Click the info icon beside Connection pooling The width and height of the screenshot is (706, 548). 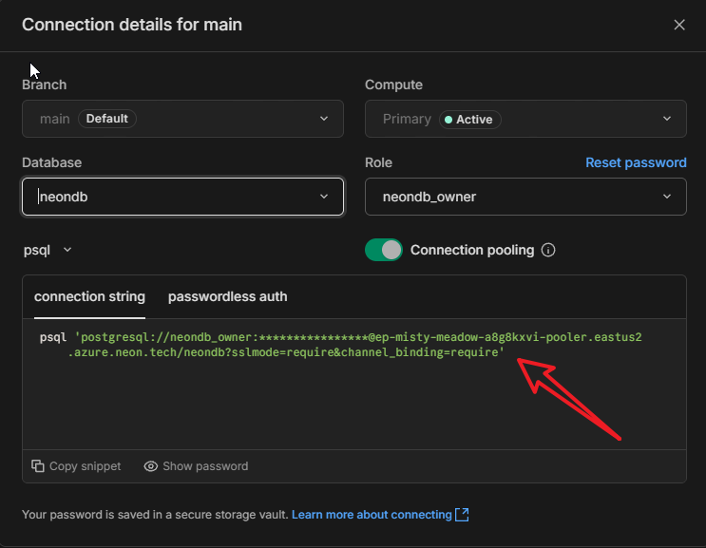pyautogui.click(x=547, y=251)
